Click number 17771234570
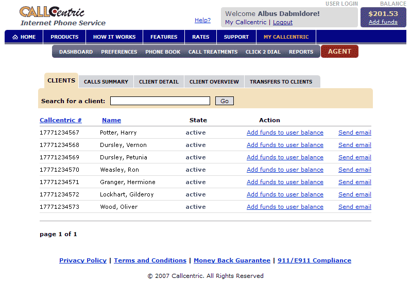Viewport: 411px width, 297px height. tap(60, 170)
